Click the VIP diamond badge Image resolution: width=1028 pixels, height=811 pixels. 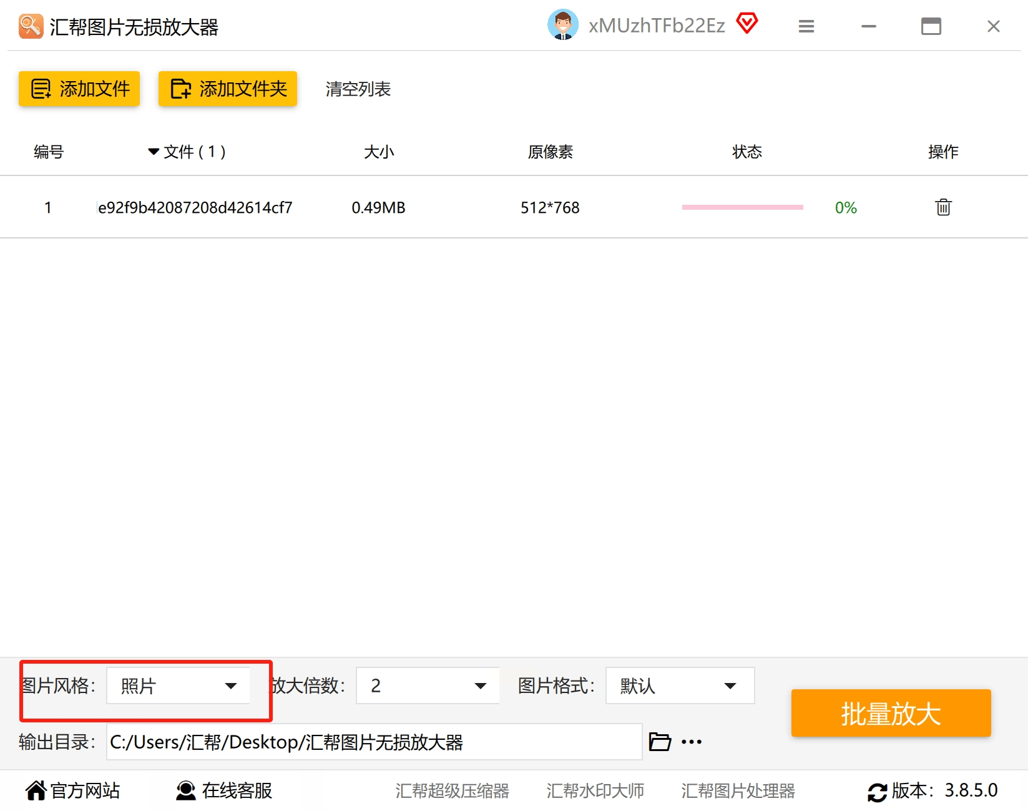click(x=747, y=23)
